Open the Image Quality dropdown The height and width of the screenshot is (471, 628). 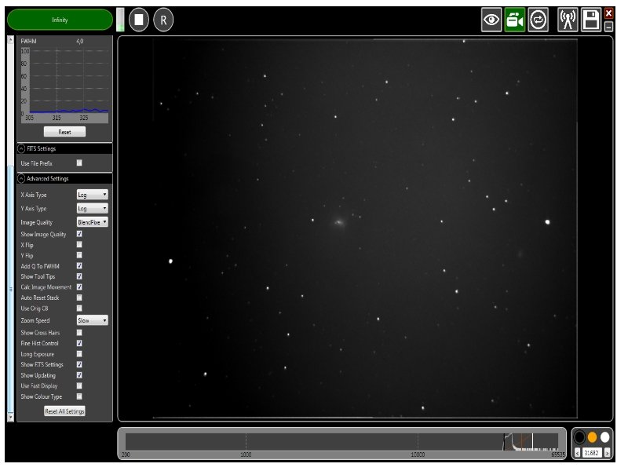pos(92,222)
